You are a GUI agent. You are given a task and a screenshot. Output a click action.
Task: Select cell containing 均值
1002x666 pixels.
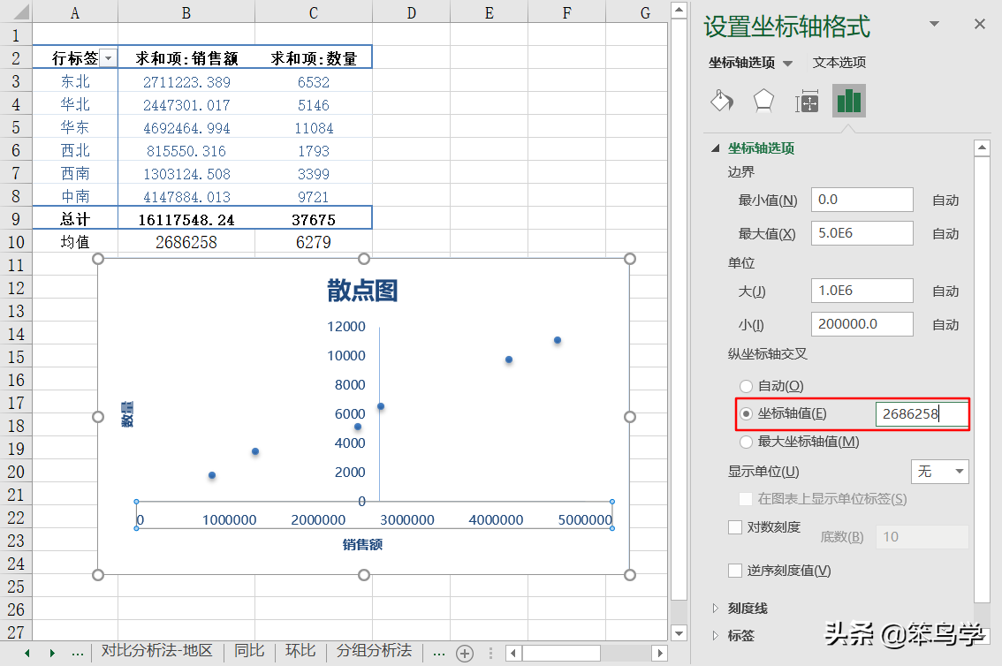point(75,242)
